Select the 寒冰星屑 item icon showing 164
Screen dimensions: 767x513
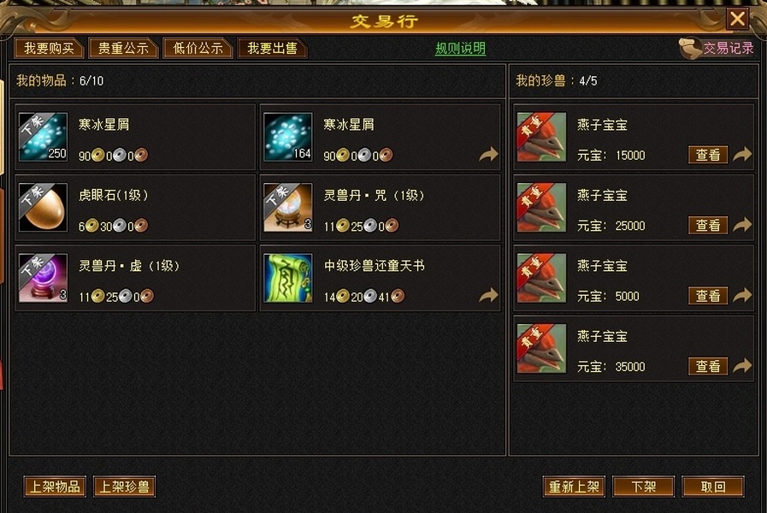[287, 137]
